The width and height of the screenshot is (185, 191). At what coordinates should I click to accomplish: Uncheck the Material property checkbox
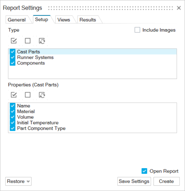point(13,111)
